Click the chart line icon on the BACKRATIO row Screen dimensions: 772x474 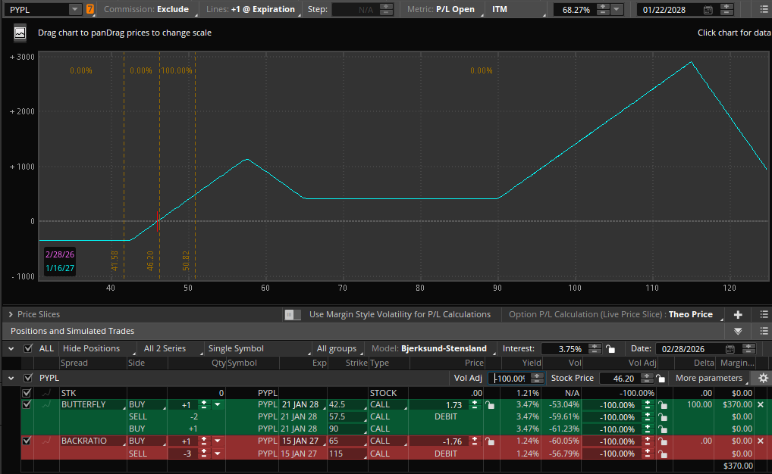46,441
